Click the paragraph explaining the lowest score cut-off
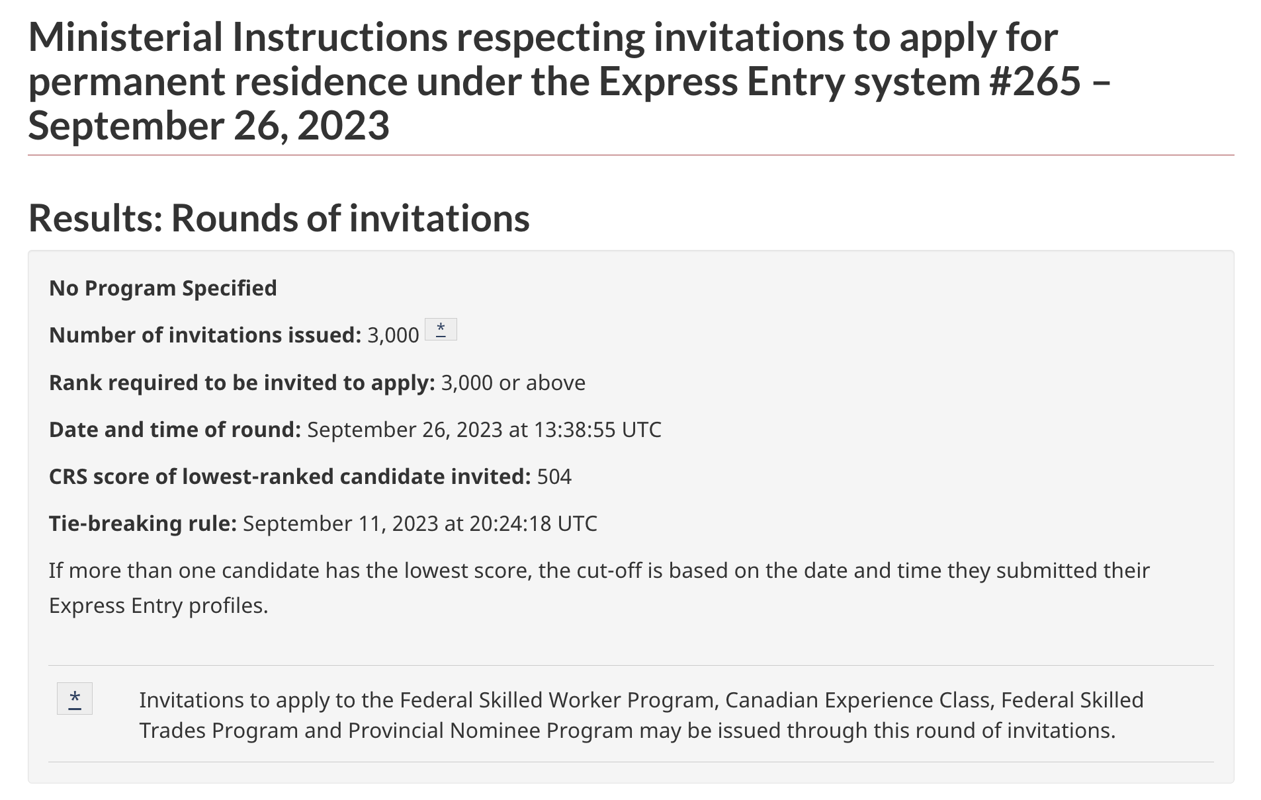This screenshot has height=800, width=1261. point(599,588)
